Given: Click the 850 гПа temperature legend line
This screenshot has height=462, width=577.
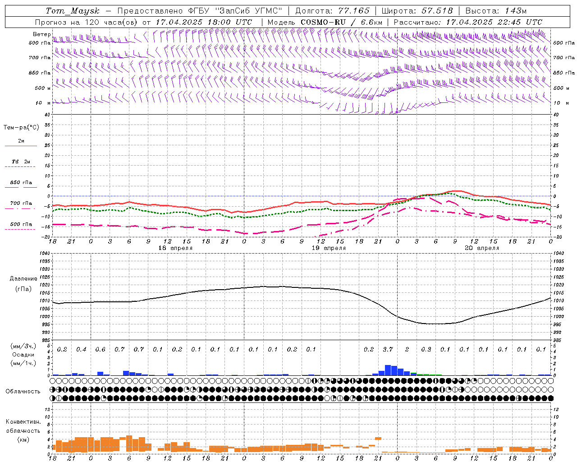Looking at the screenshot, I should tap(20, 187).
